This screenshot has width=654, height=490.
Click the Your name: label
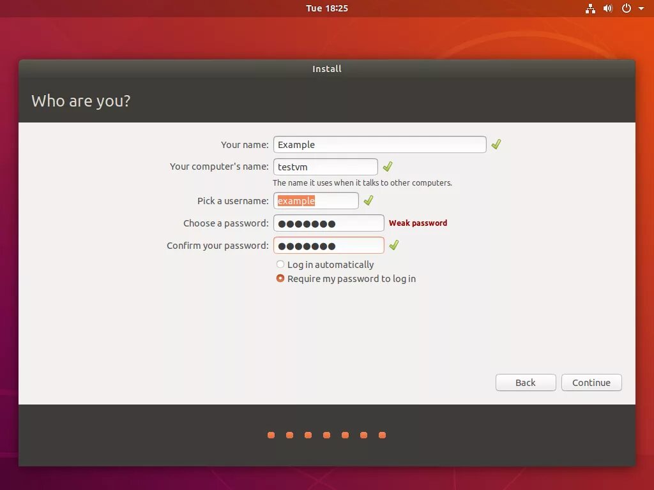pyautogui.click(x=245, y=145)
